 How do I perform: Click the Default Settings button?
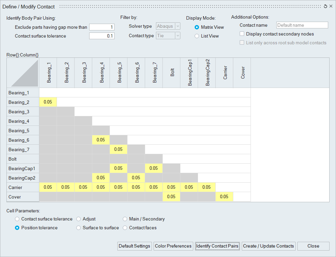coord(134,246)
